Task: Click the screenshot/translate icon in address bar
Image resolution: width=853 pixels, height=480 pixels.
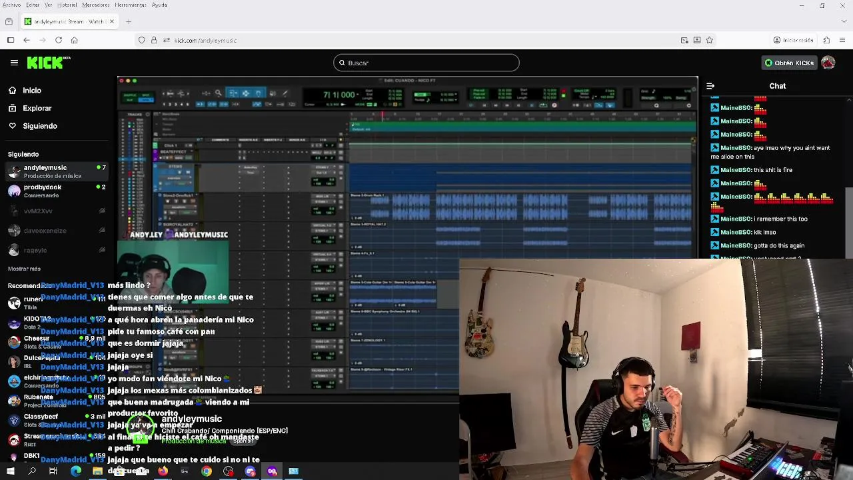Action: (x=684, y=40)
